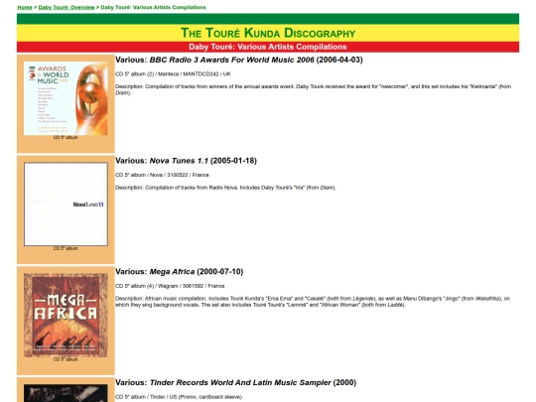Click the African music compilation description paragraph
The image size is (536, 402).
(313, 302)
